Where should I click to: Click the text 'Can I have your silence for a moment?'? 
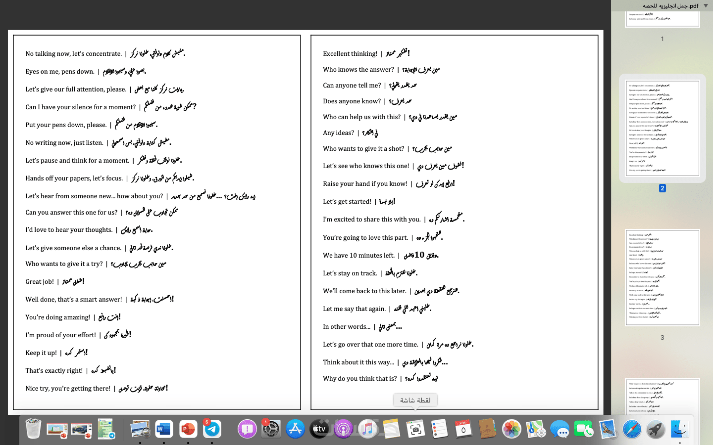tap(81, 107)
